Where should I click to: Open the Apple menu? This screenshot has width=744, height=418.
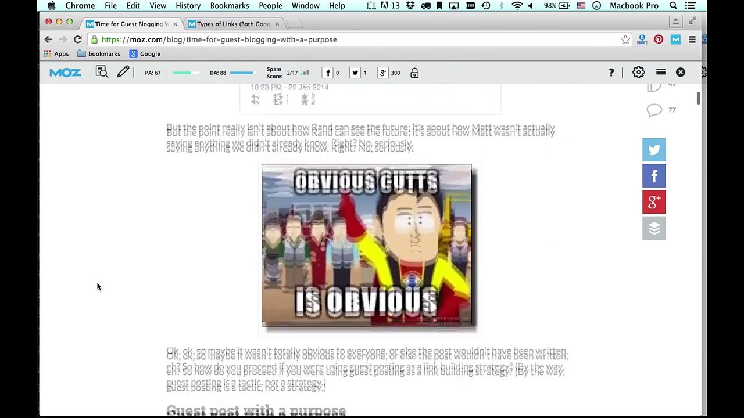(51, 6)
